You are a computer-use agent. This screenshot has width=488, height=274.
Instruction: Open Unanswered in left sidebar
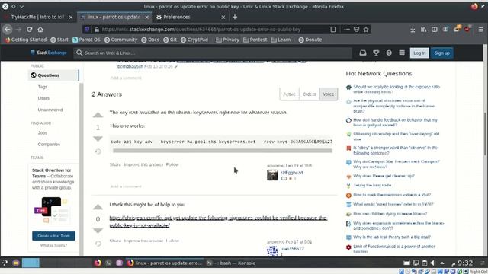[x=50, y=110]
